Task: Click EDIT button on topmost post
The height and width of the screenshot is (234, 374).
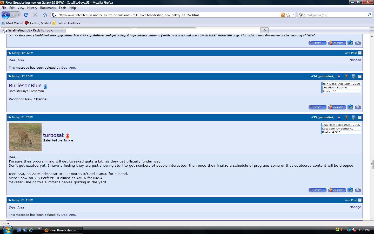Action: pos(317,43)
